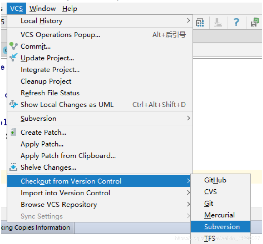Open the Help menu
The width and height of the screenshot is (263, 244).
point(70,8)
